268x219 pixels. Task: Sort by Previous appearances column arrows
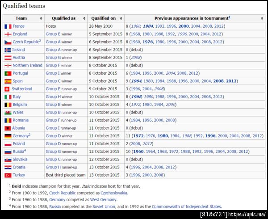tap(262, 18)
